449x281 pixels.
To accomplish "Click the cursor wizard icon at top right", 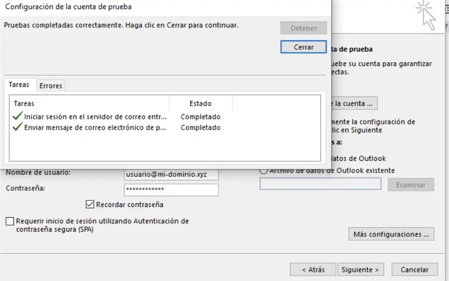I will (x=426, y=15).
